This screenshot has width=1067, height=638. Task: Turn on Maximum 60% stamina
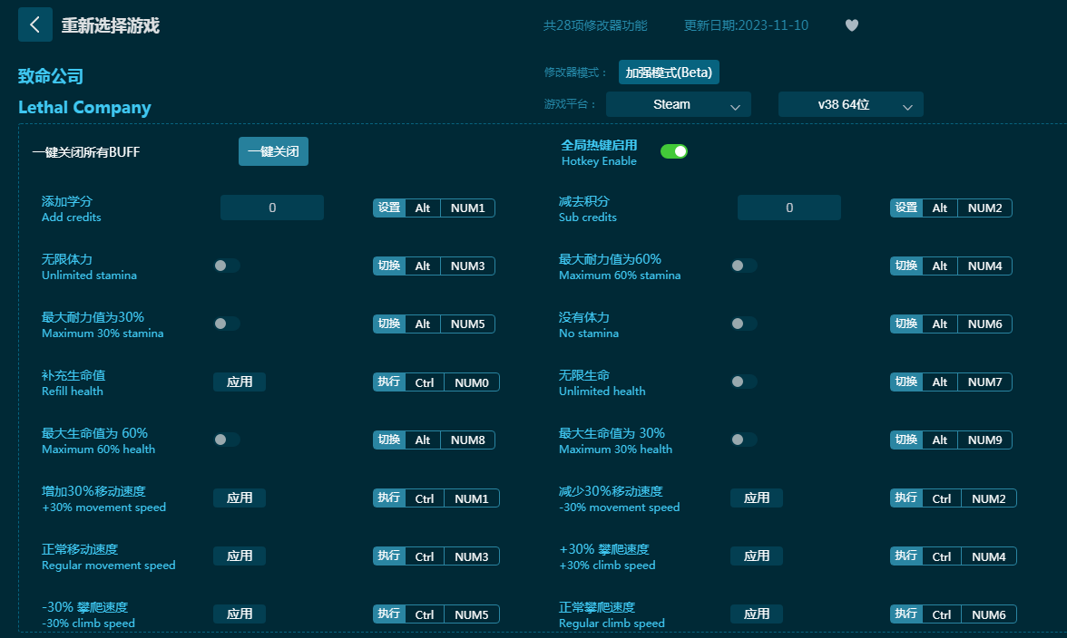coord(744,266)
